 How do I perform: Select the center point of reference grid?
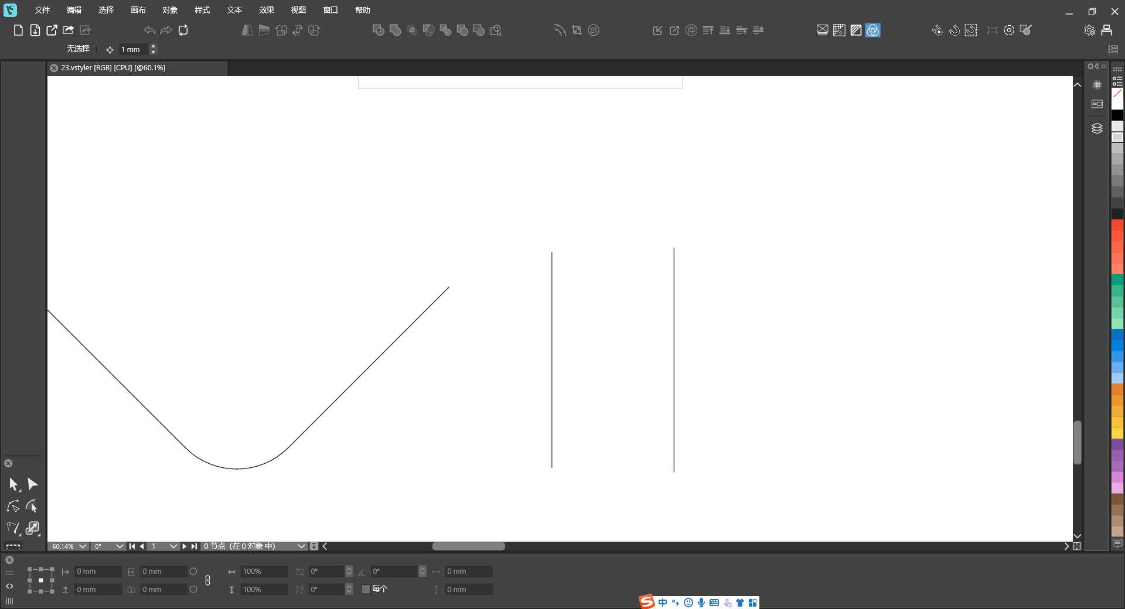[40, 580]
